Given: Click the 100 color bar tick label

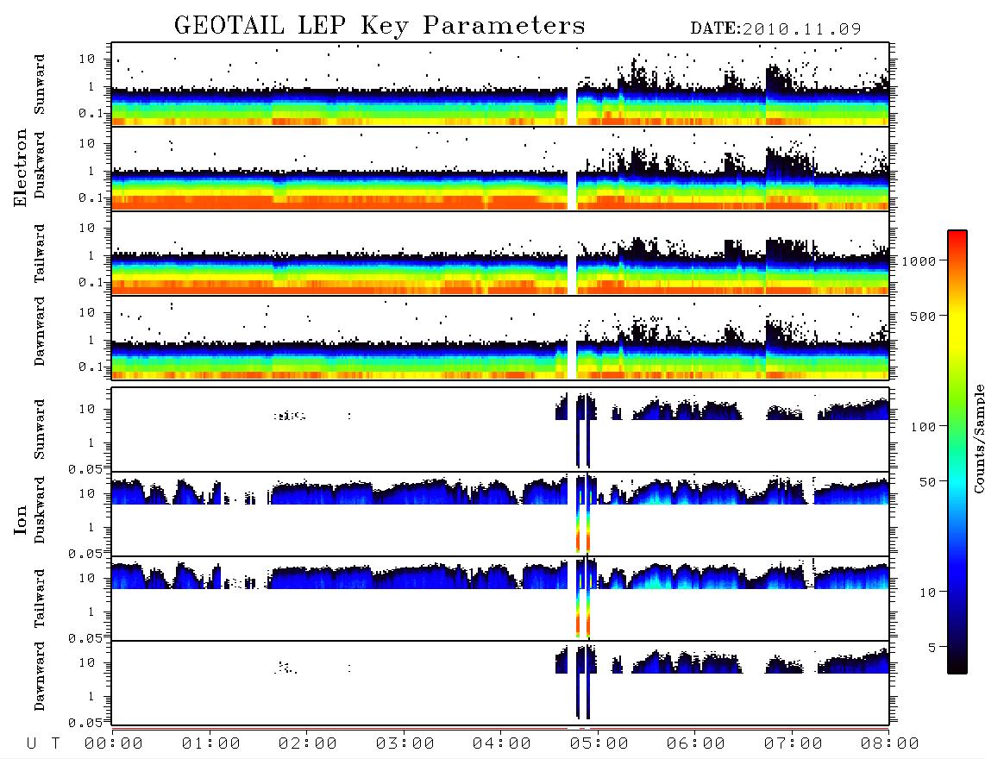Looking at the screenshot, I should [923, 427].
